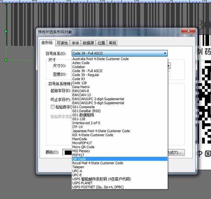Screen dimensions: 211x199
Task: Switch to the 可读性 tab
Action: click(x=63, y=43)
